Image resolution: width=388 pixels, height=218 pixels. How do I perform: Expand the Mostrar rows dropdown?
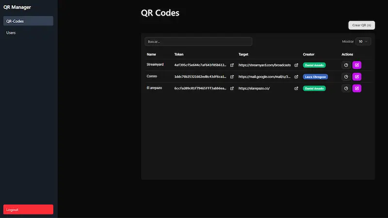pyautogui.click(x=363, y=42)
